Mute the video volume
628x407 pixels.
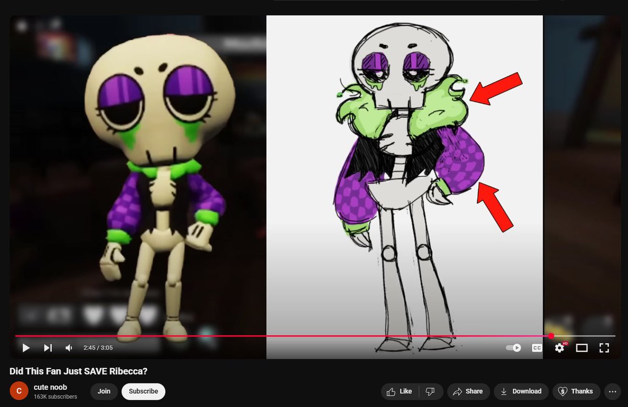pos(69,348)
